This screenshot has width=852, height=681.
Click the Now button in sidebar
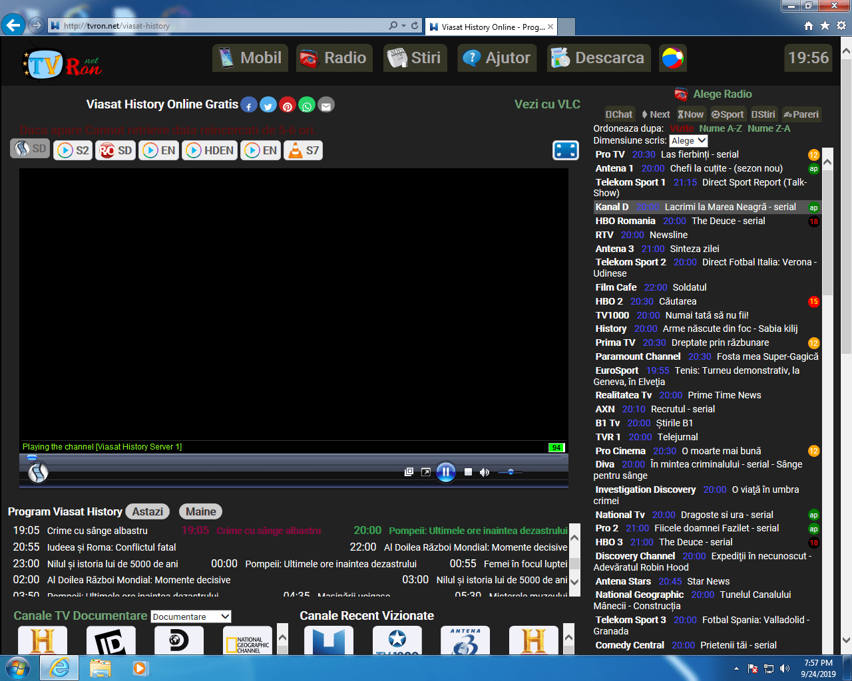point(691,114)
